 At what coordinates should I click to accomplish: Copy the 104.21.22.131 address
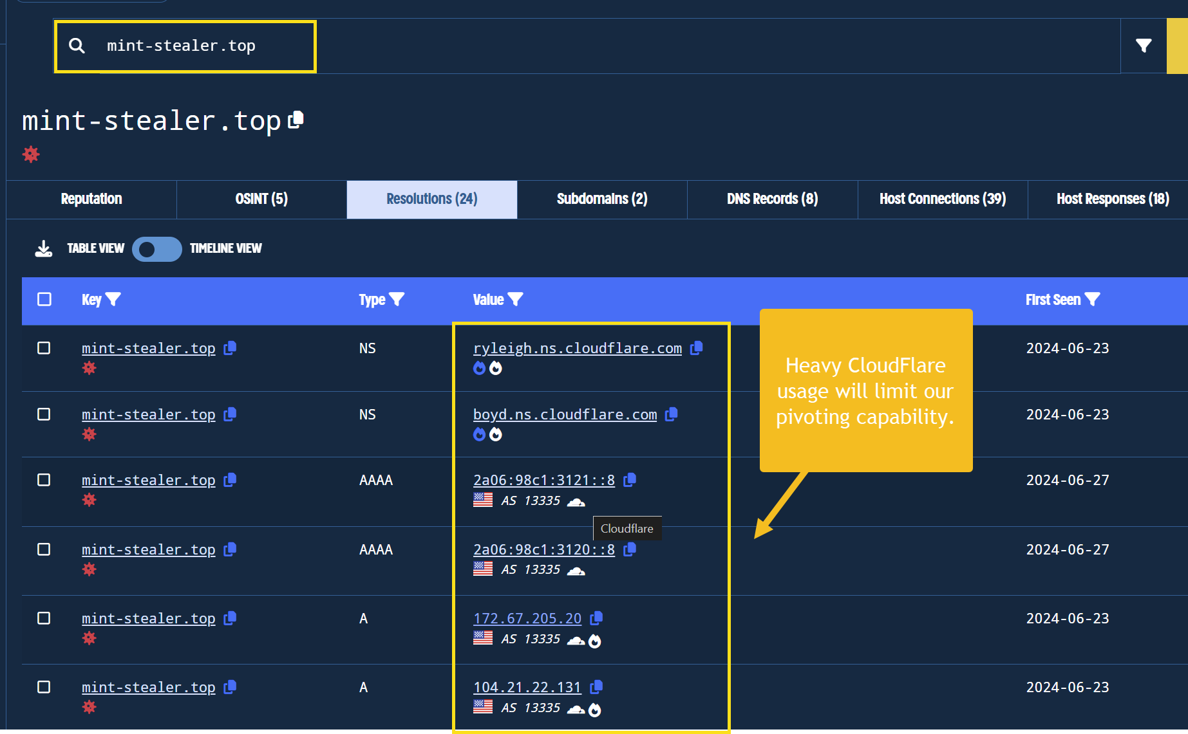click(x=596, y=687)
